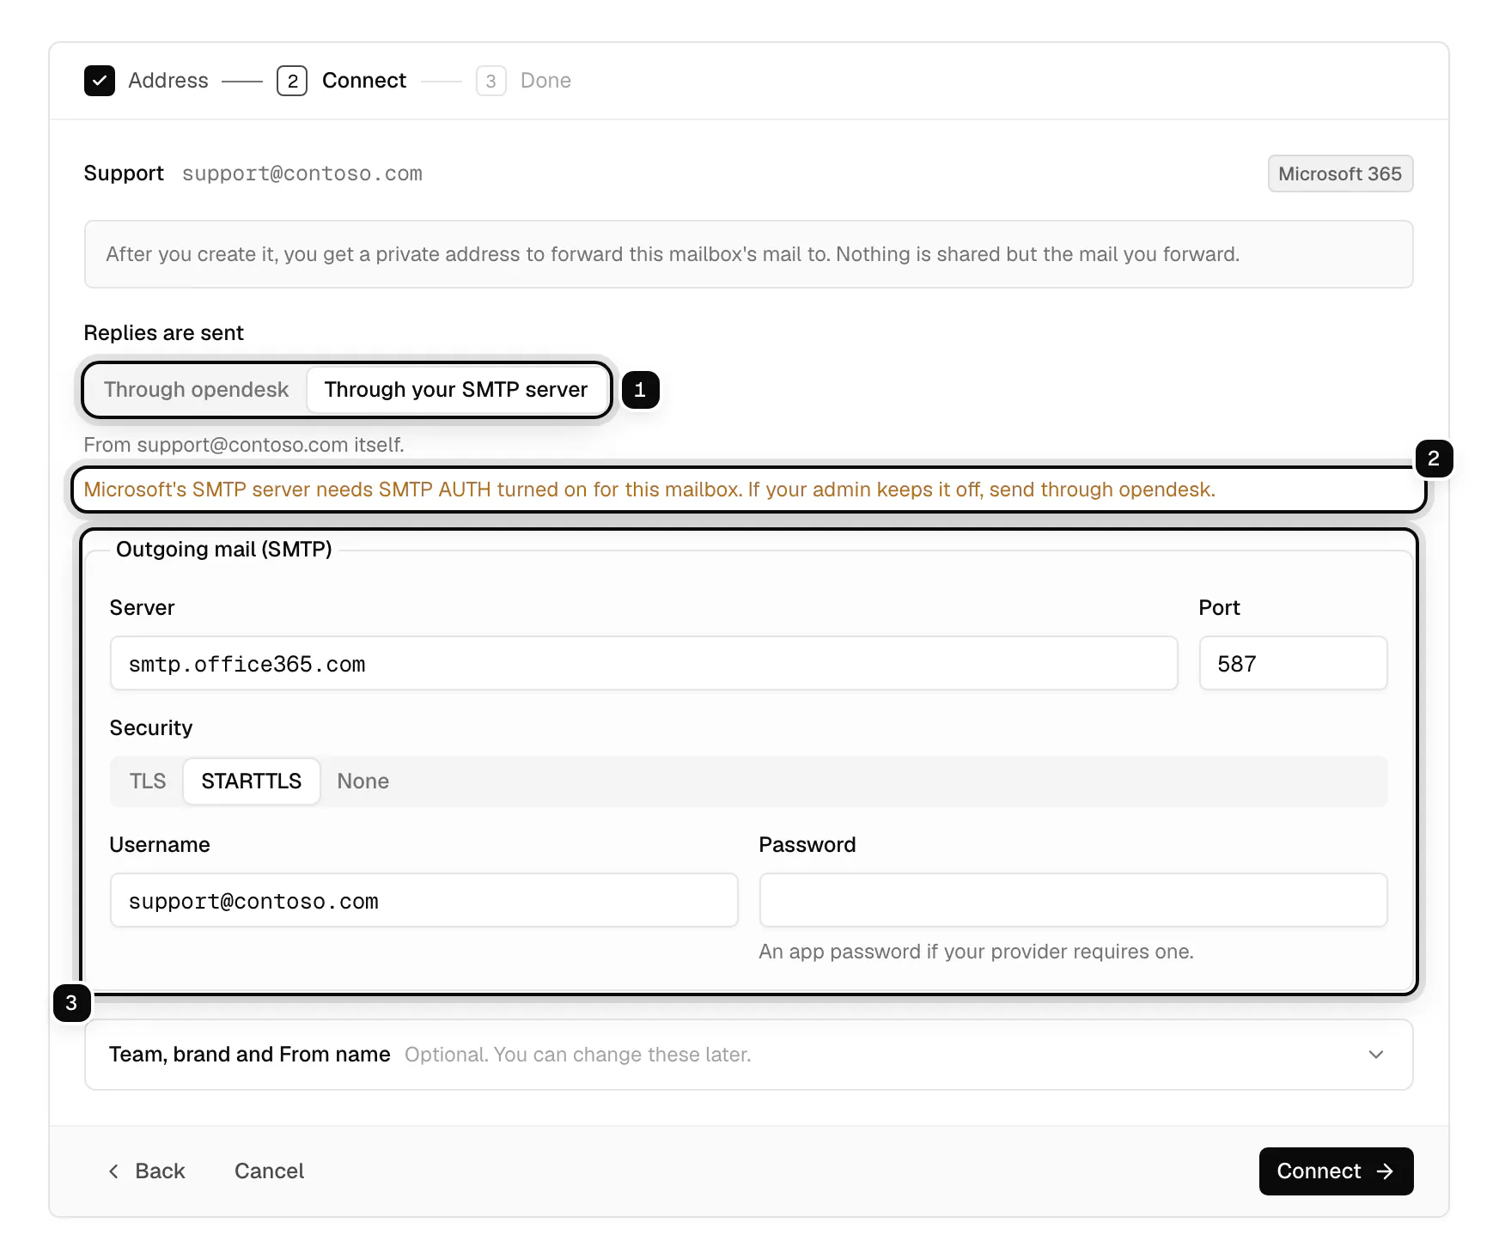Submit with the Connect button
This screenshot has height=1259, width=1505.
pos(1337,1171)
